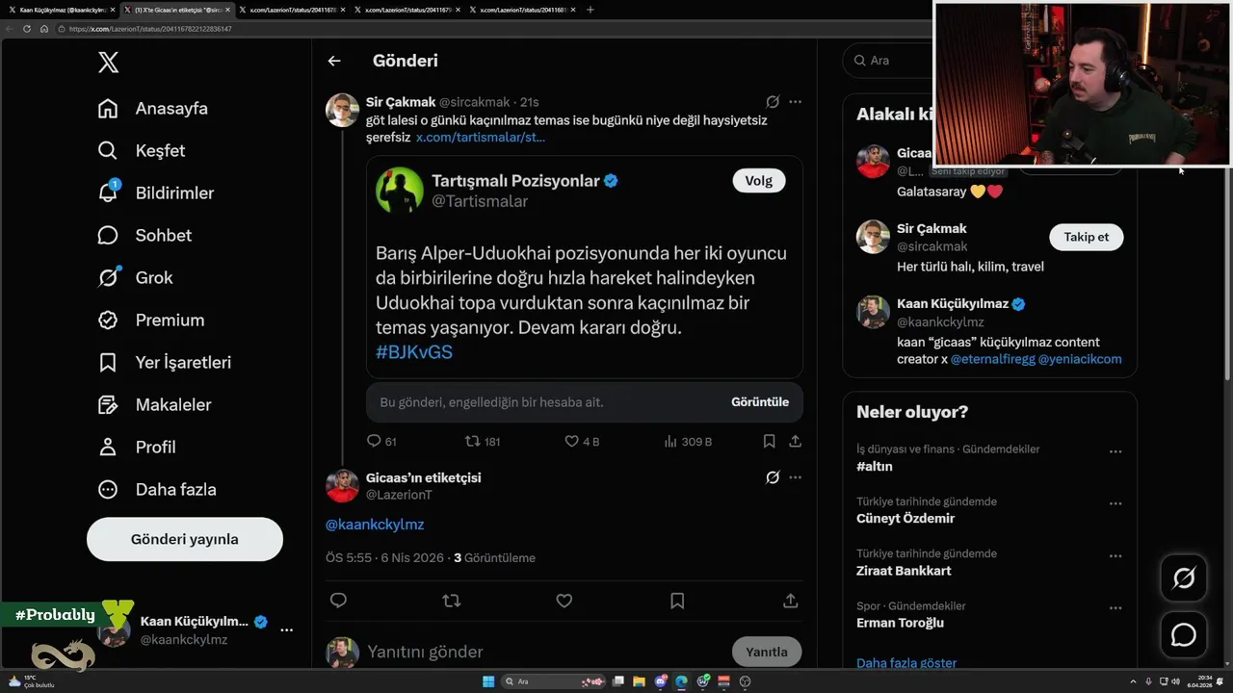1233x693 pixels.
Task: More options for Cüneyt Özdemir trend
Action: tap(1115, 503)
